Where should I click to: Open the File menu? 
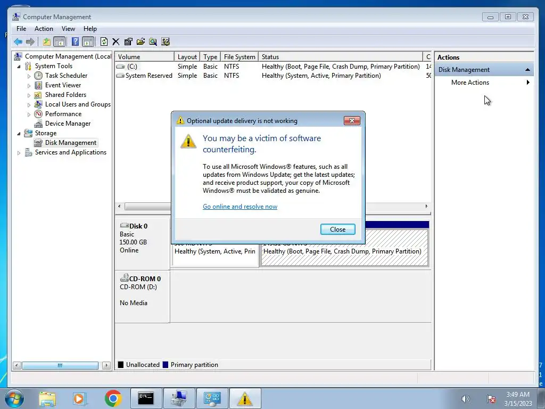click(21, 29)
